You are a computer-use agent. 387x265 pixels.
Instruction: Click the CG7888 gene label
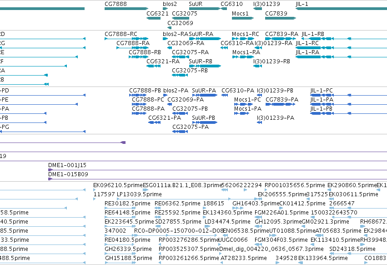click(116, 4)
